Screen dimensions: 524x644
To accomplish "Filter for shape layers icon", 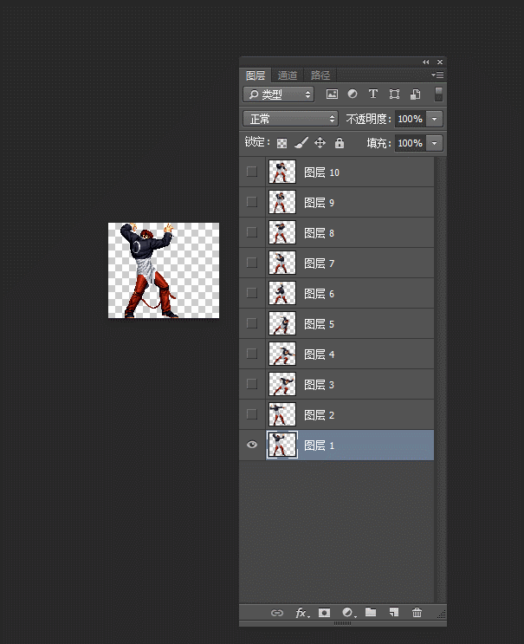I will click(x=394, y=94).
